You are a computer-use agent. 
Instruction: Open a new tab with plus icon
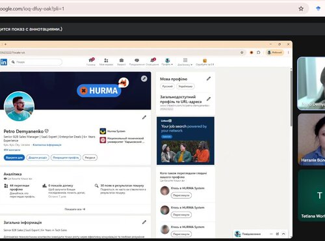pos(5,44)
